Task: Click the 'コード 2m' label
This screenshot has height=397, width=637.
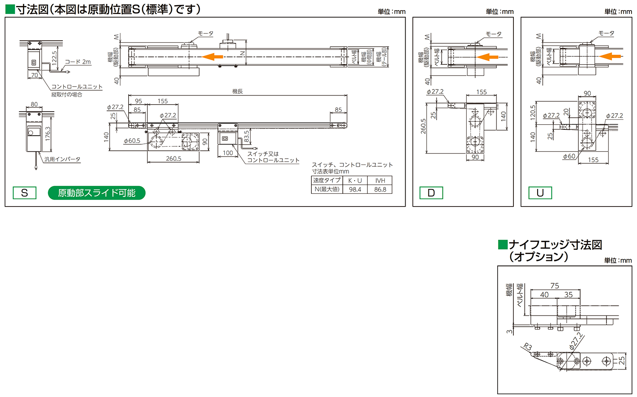Action: 78,62
